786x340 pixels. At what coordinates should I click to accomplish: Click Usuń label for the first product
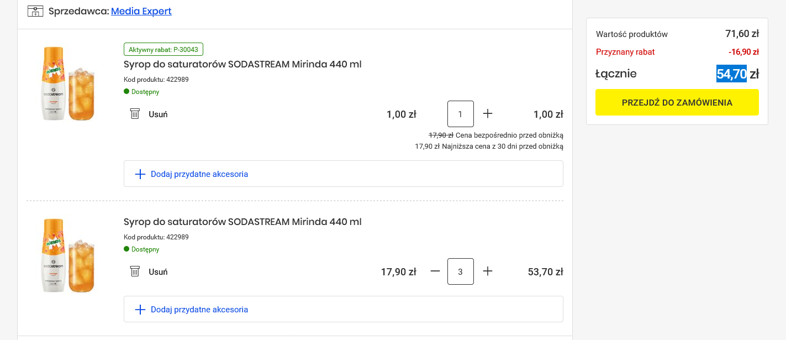click(x=158, y=114)
